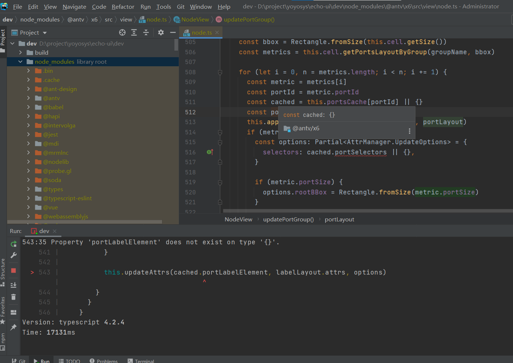The image size is (513, 363).
Task: Collapse the node_modules library root
Action: (21, 62)
